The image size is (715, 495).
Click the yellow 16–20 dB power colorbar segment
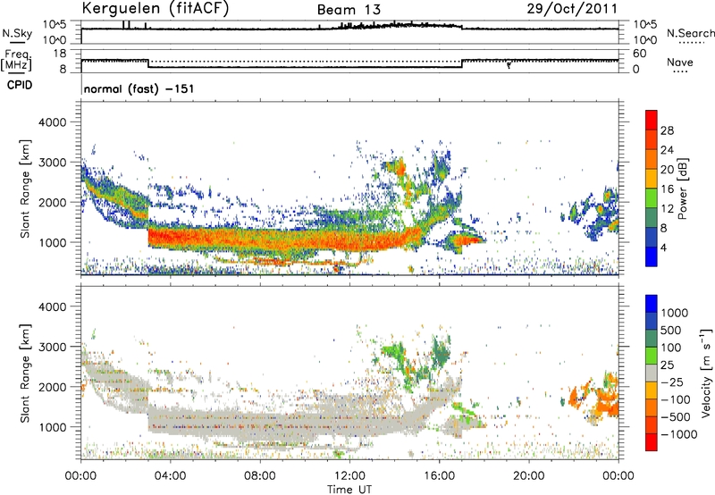[652, 179]
